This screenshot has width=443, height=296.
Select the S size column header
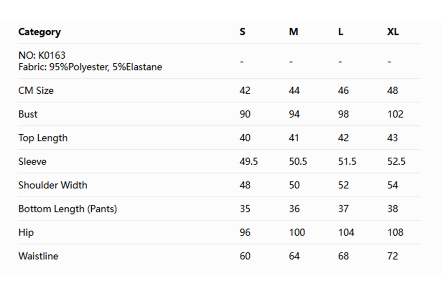click(242, 32)
